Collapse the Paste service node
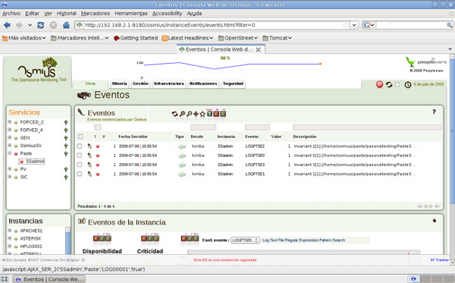Image resolution: width=455 pixels, height=283 pixels. pyautogui.click(x=10, y=153)
